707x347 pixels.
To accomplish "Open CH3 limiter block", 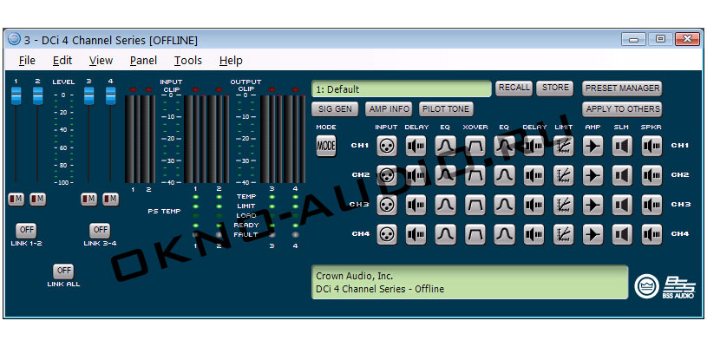I will [564, 205].
